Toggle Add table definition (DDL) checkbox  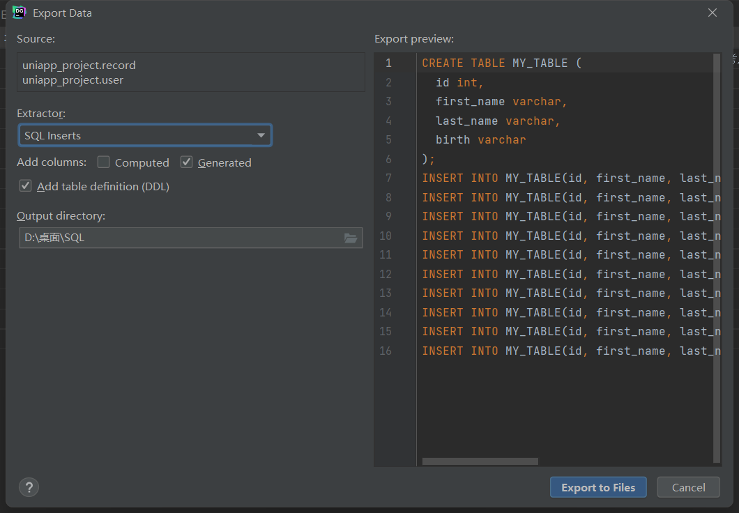click(x=26, y=186)
